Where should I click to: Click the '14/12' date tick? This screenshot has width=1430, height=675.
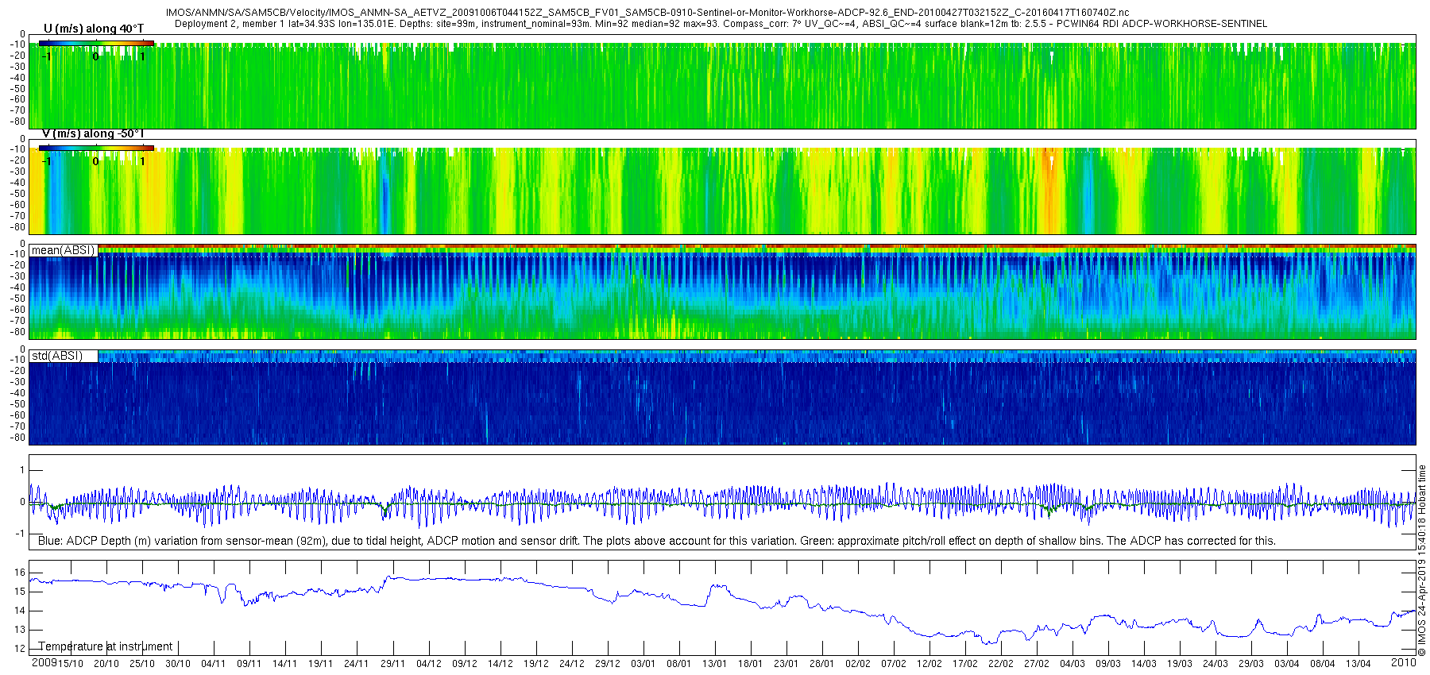[x=500, y=663]
